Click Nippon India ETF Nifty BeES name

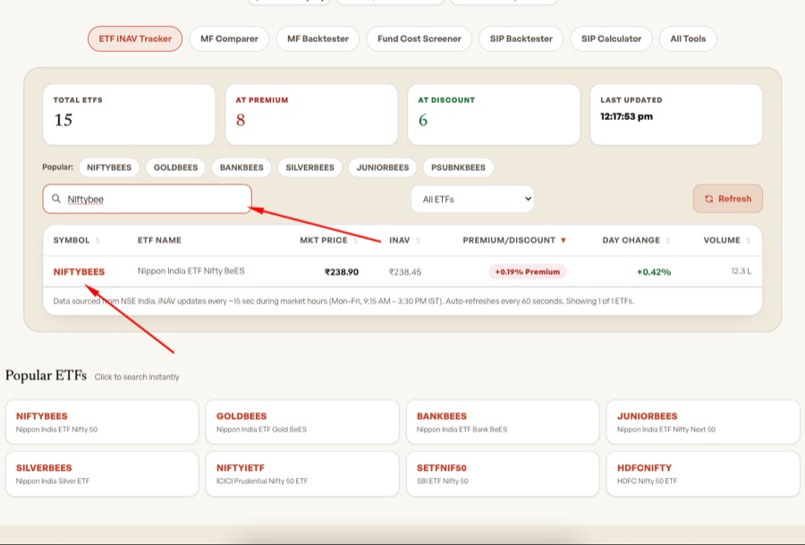(191, 270)
